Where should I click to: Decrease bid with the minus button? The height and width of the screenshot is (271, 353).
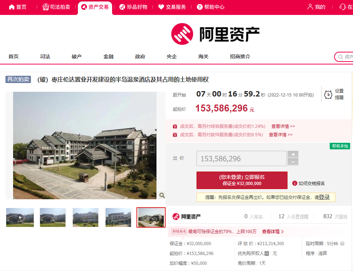click(x=293, y=162)
